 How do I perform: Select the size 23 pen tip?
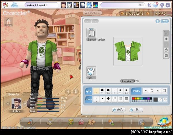click(x=108, y=99)
